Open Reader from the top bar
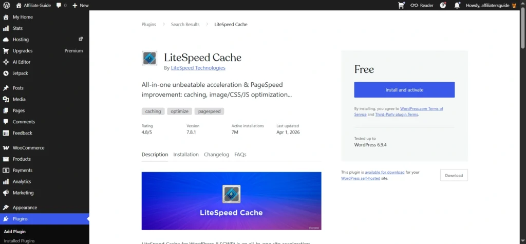The height and width of the screenshot is (244, 526). click(422, 5)
